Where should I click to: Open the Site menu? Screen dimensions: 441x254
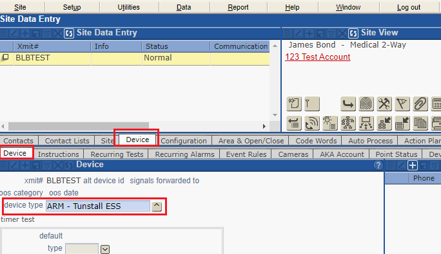20,7
